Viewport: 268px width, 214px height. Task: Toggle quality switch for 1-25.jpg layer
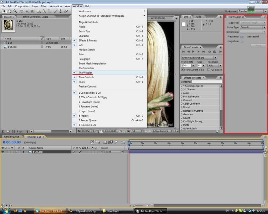coord(80,152)
